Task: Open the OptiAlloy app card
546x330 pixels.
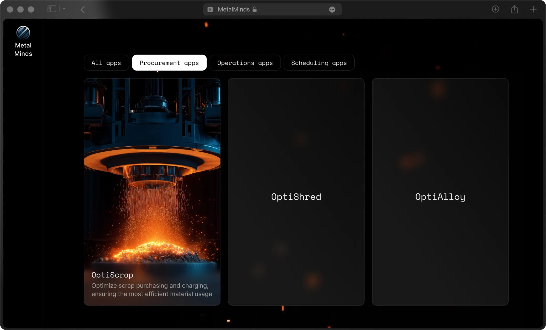Action: (x=440, y=196)
